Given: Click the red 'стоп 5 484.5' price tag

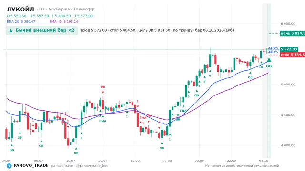Looking at the screenshot, I should (292, 55).
